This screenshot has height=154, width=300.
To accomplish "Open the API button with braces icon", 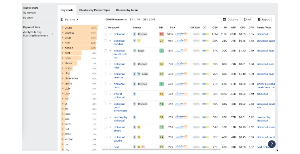I will [x=248, y=19].
